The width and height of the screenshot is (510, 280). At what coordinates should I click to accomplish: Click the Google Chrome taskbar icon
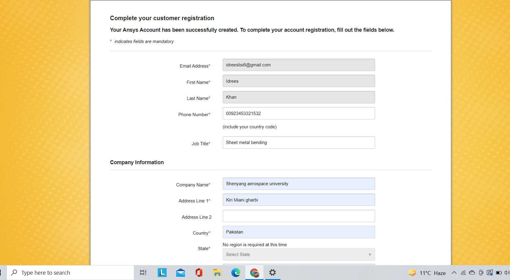(x=254, y=273)
